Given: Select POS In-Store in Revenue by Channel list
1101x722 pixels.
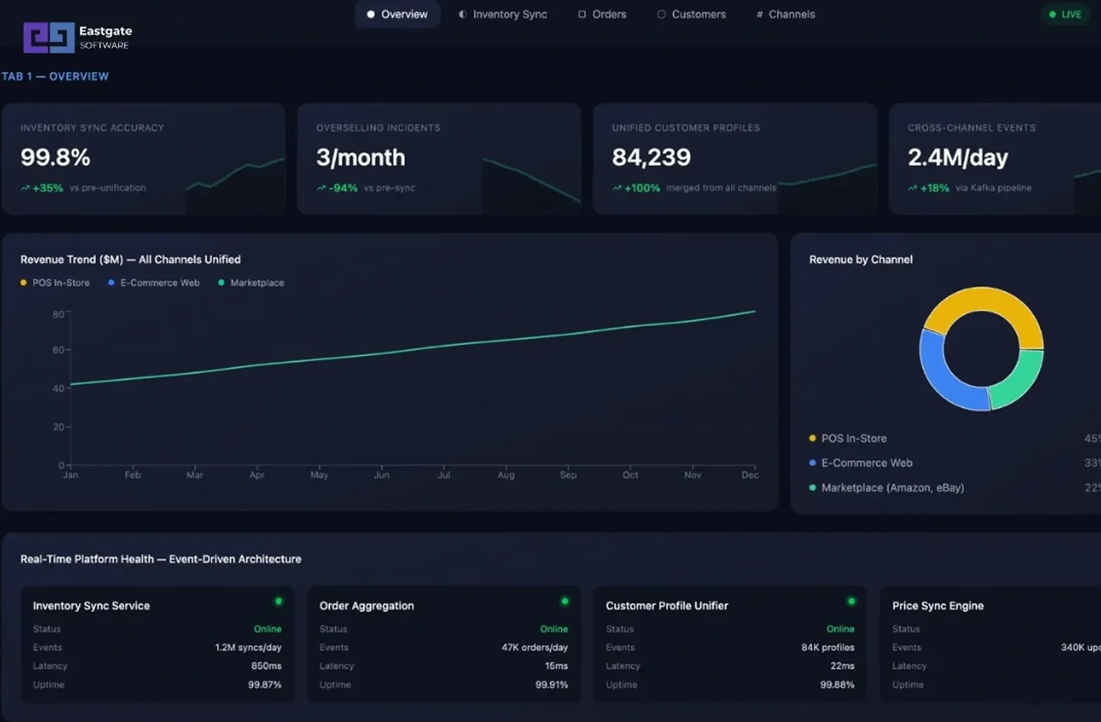Looking at the screenshot, I should (955, 438).
